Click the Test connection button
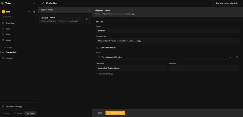 [x=115, y=113]
